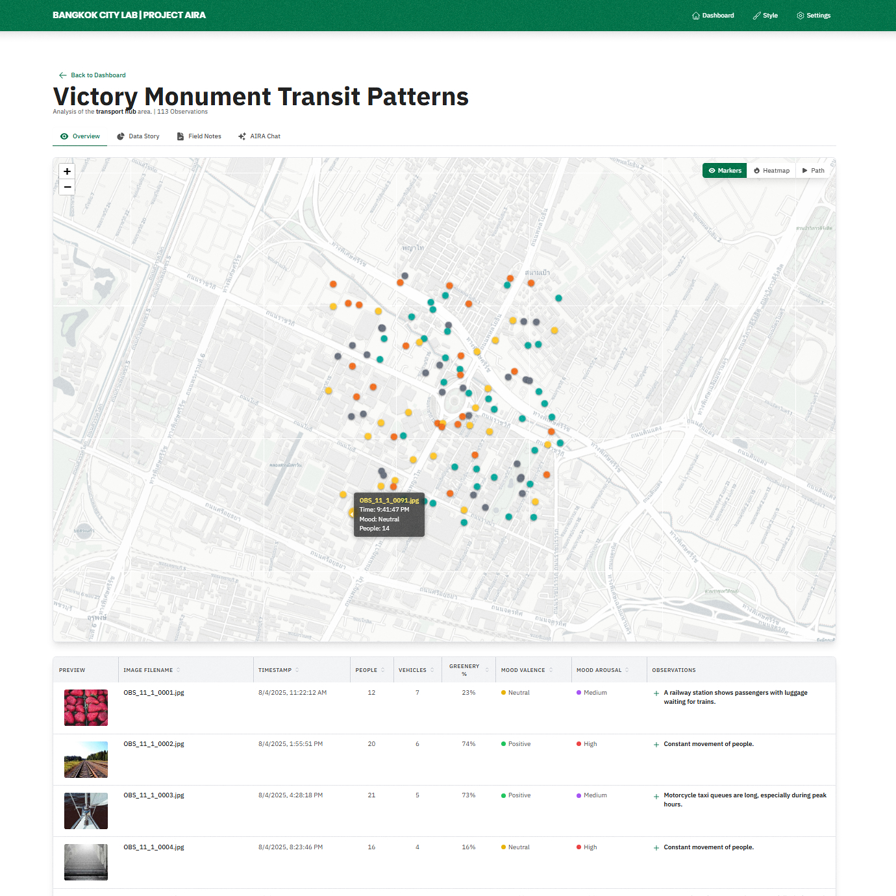Screen dimensions: 896x896
Task: Zoom in the map with plus button
Action: [x=67, y=171]
